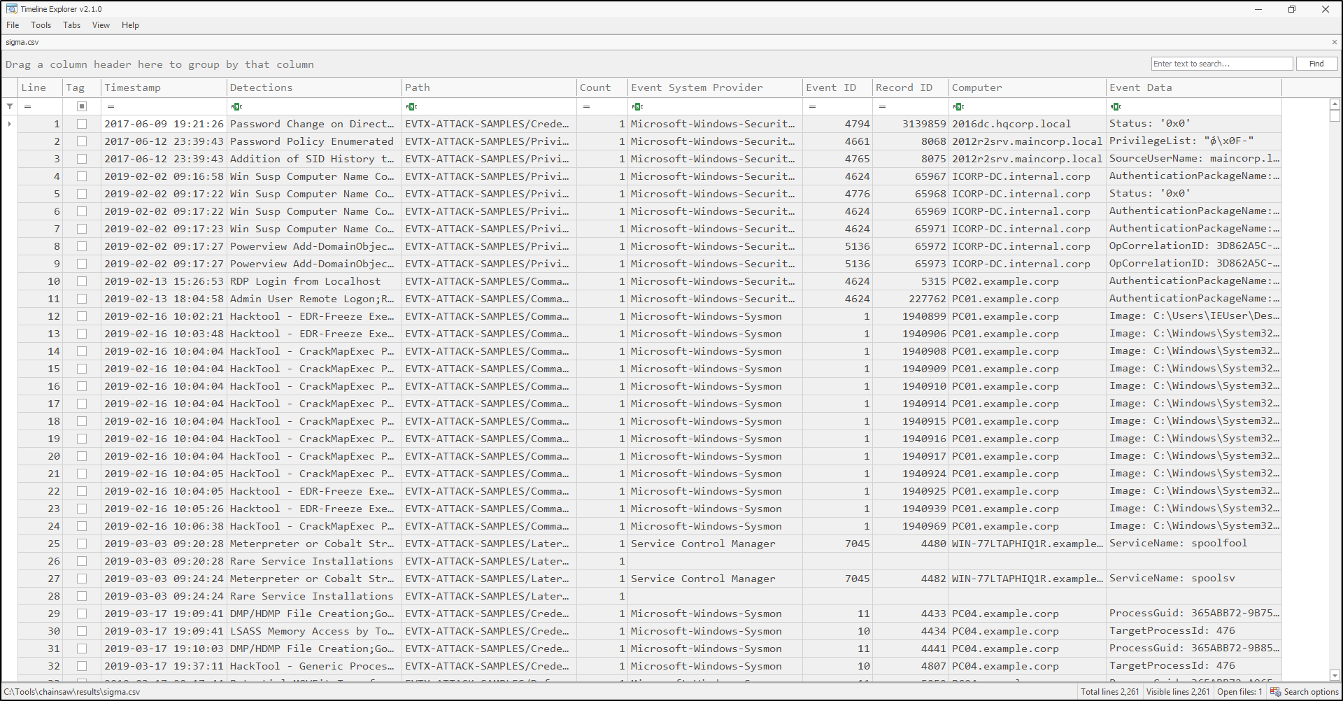
Task: Click the Event System Provider column header
Action: click(715, 87)
